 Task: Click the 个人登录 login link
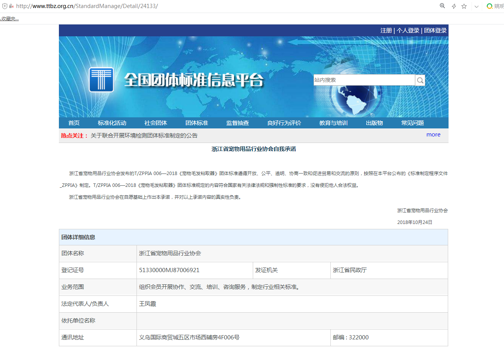point(408,31)
